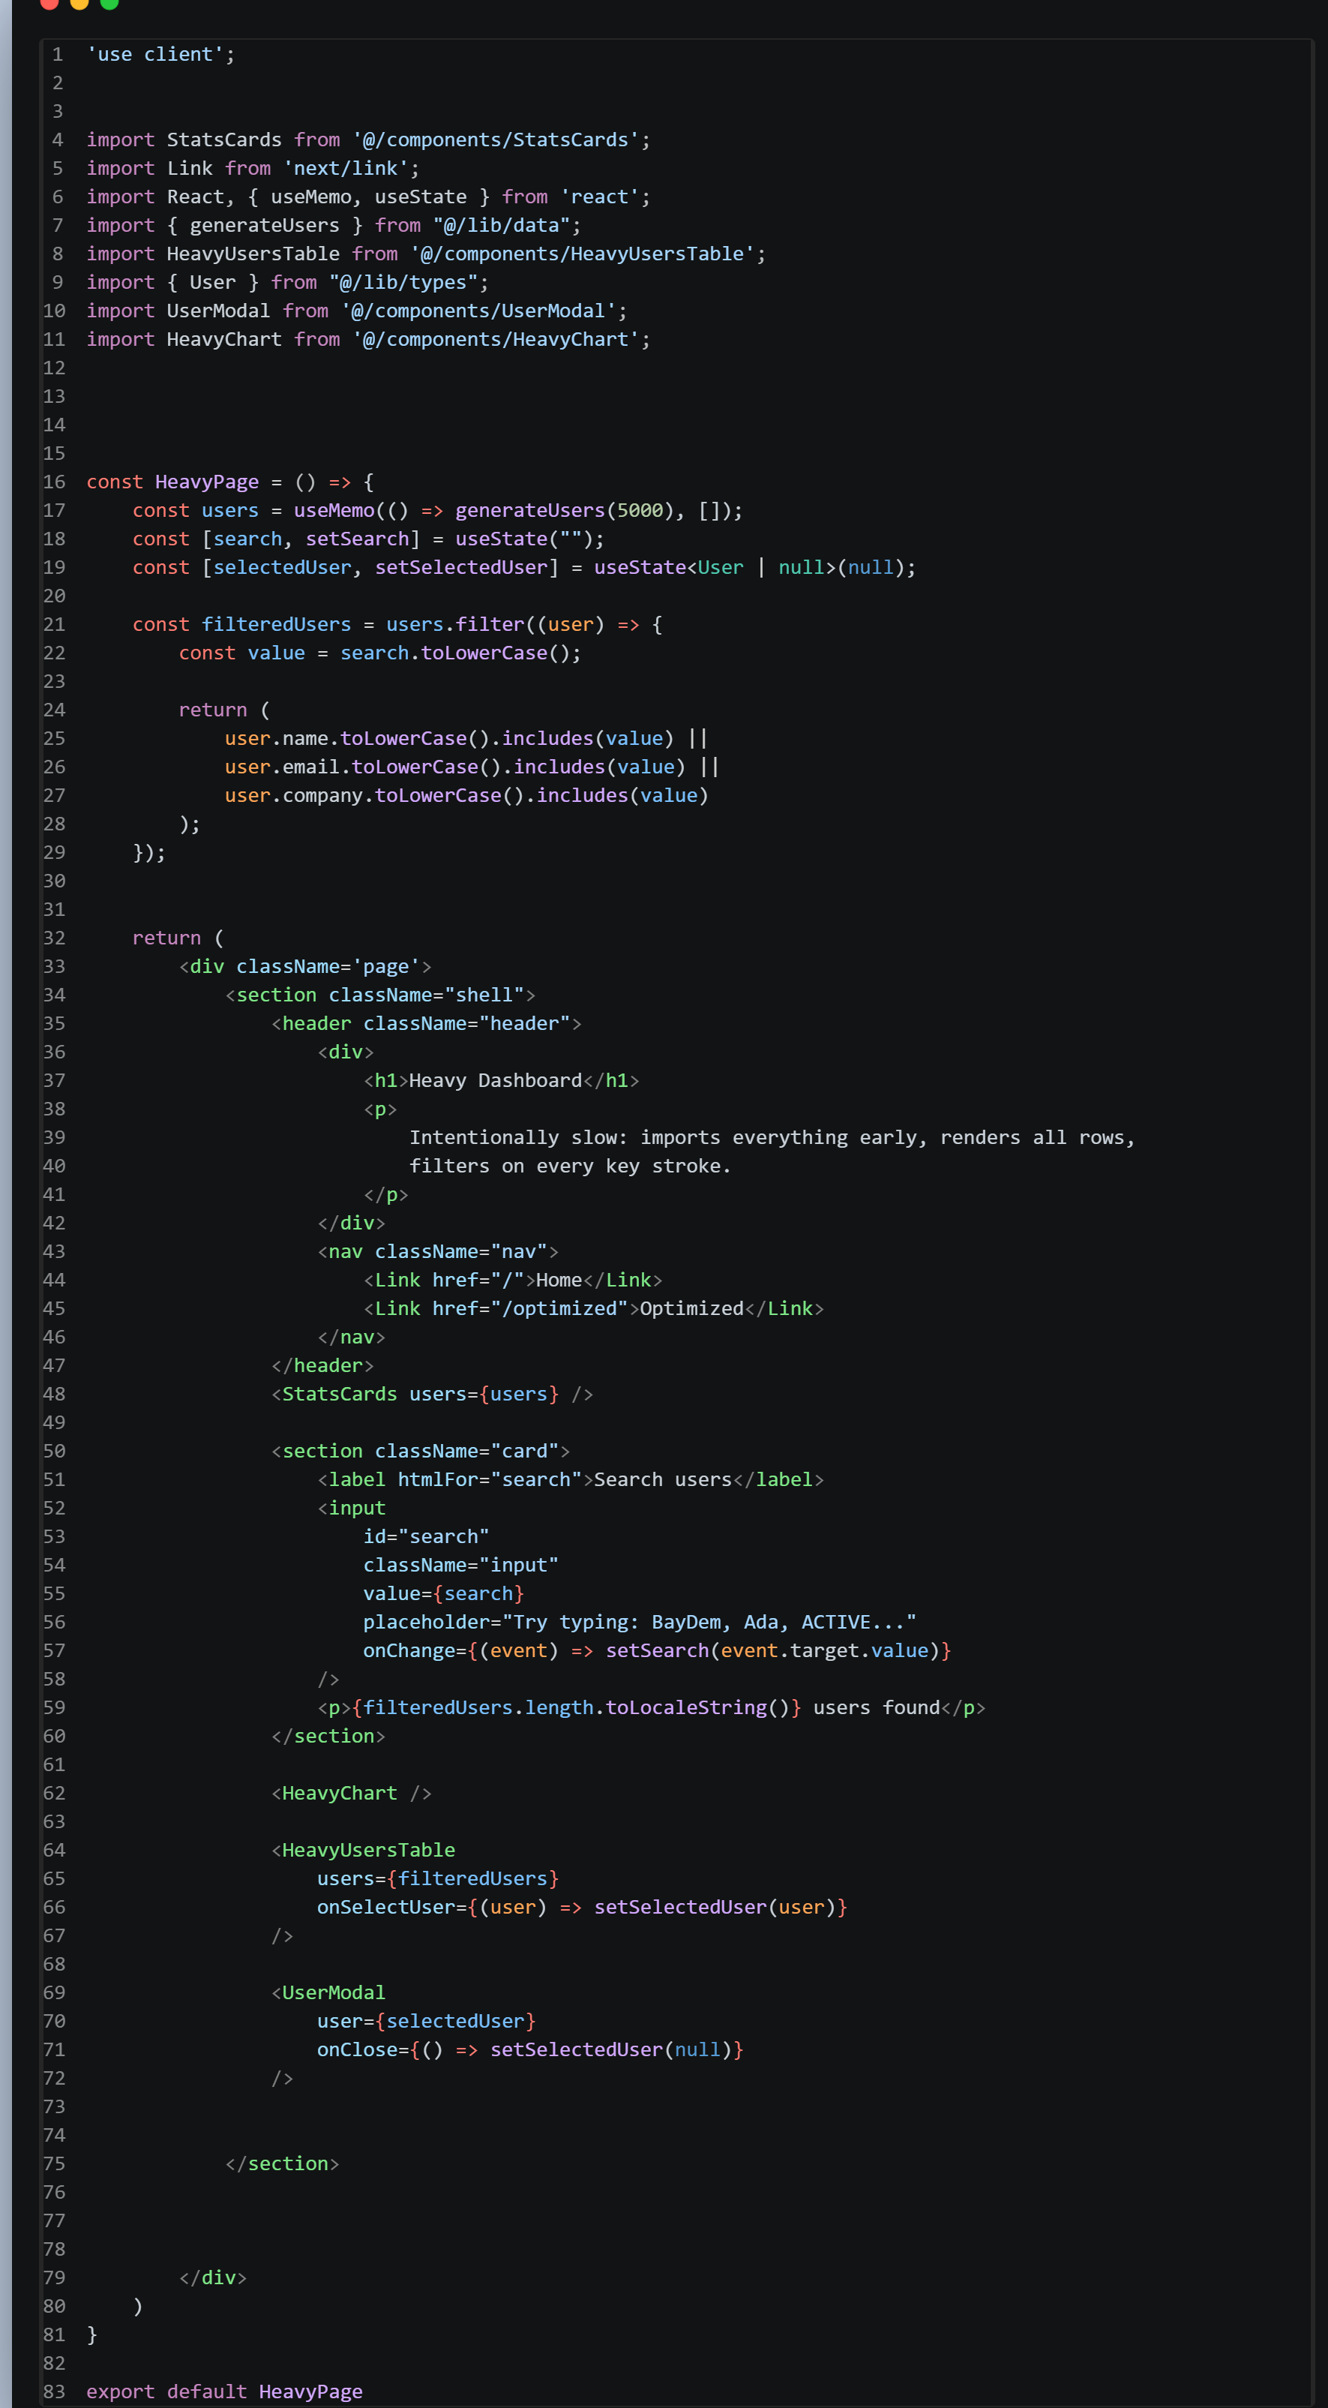This screenshot has height=2408, width=1328.
Task: Click the href="/optimized" attribute
Action: click(530, 1310)
